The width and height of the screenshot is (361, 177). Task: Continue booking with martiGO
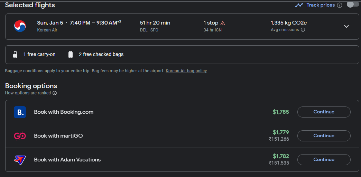pos(324,136)
